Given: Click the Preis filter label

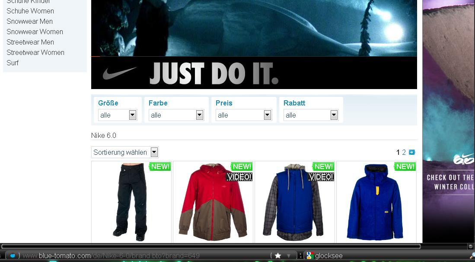Looking at the screenshot, I should tap(224, 103).
